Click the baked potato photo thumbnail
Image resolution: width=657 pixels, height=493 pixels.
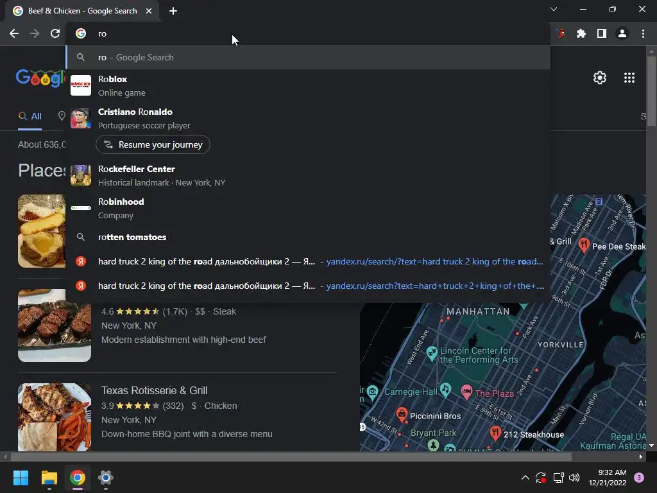[x=42, y=231]
